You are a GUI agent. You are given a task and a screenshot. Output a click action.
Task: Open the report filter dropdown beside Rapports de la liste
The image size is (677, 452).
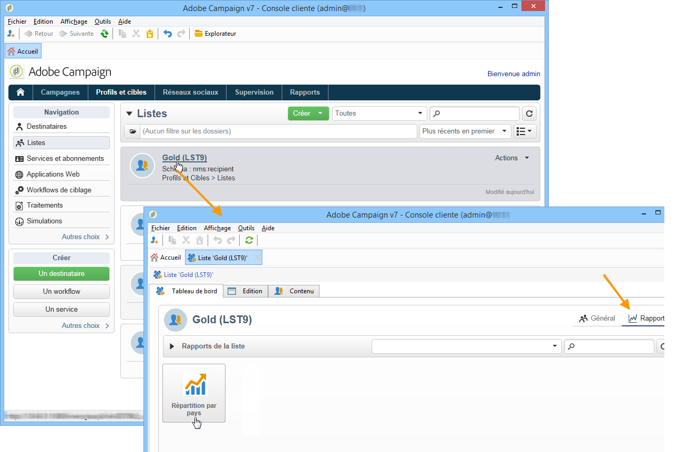click(x=466, y=346)
